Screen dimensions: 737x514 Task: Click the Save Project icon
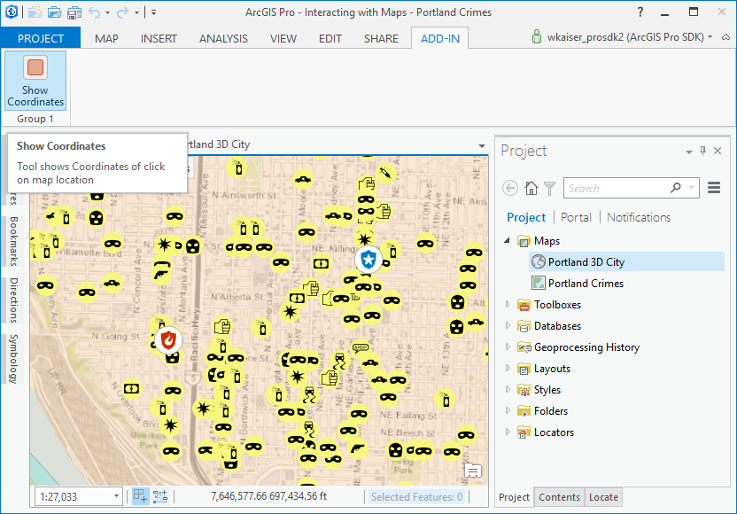coord(74,12)
